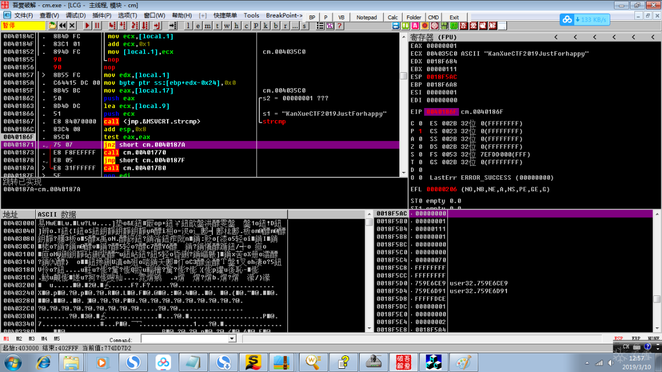
Task: Open the 选项(T) menu
Action: 127,15
